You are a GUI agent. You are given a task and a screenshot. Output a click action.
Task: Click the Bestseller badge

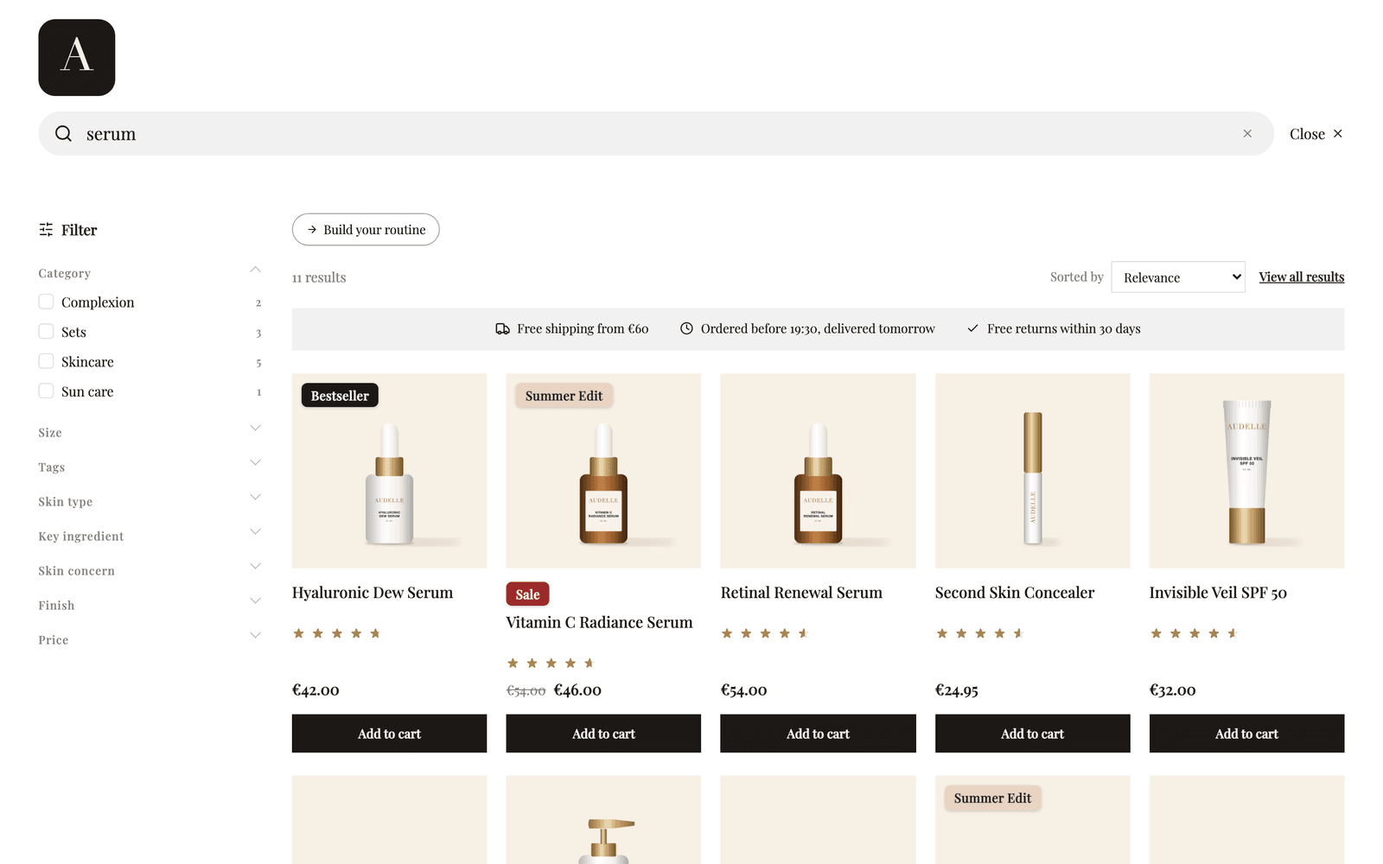(340, 396)
